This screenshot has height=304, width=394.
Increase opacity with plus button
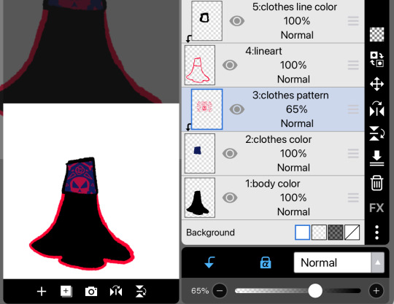[376, 291]
